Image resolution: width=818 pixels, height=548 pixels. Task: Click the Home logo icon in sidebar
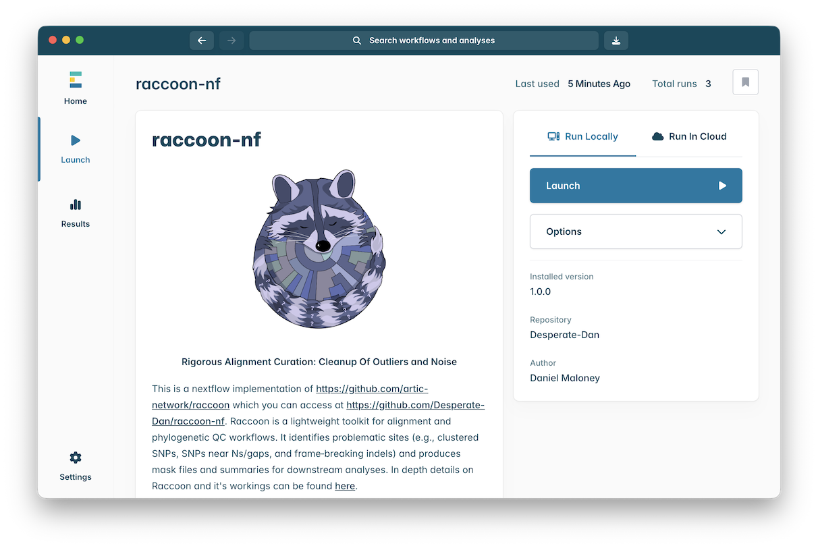click(75, 80)
